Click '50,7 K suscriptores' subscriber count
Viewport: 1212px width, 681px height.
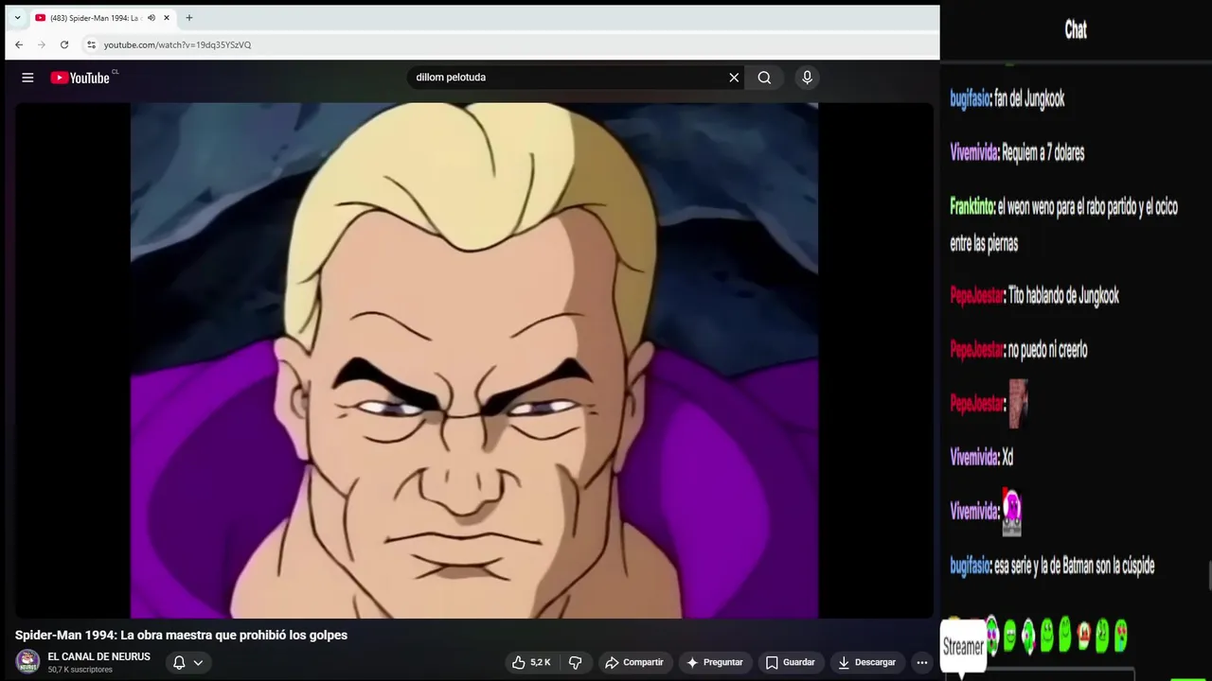pyautogui.click(x=80, y=670)
